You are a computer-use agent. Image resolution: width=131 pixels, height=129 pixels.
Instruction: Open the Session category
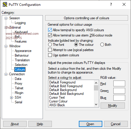click(x=14, y=18)
